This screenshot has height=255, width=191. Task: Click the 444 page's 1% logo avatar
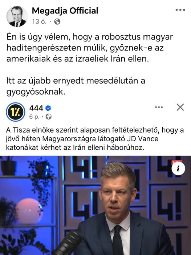(x=16, y=112)
